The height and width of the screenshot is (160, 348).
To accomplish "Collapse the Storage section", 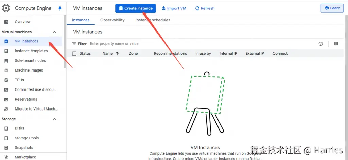I will (54, 119).
